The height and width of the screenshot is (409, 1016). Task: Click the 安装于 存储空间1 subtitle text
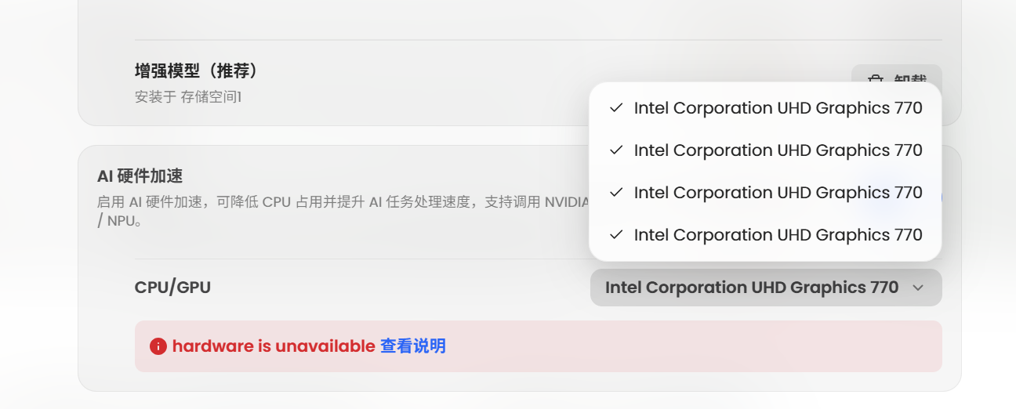click(x=188, y=98)
